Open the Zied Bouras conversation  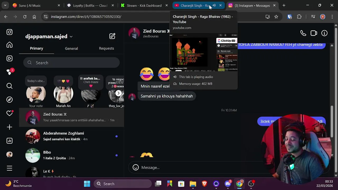point(72,117)
